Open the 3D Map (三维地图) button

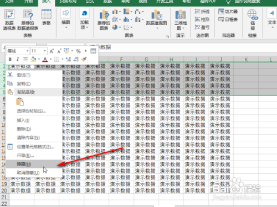click(x=181, y=20)
